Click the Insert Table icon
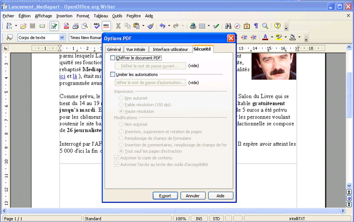The width and height of the screenshot is (354, 222). click(x=202, y=26)
